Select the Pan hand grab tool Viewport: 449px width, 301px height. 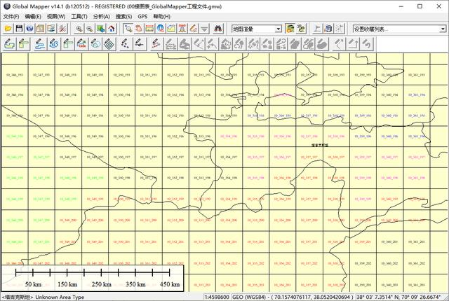pyautogui.click(x=139, y=29)
